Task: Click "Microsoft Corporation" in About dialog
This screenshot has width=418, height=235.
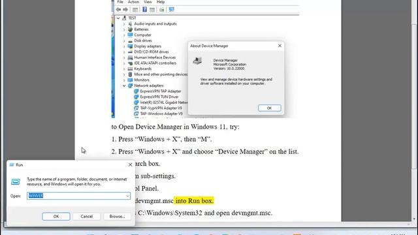Action: (229, 65)
